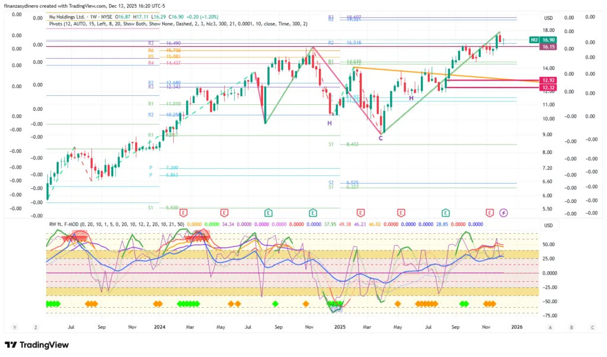Click the leftmost red earnings E marker
This screenshot has width=607, height=357.
click(184, 213)
